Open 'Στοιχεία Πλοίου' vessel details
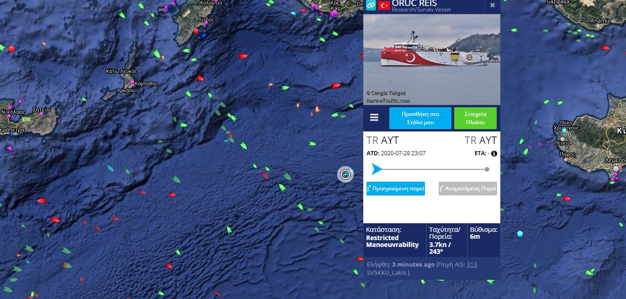 tap(475, 118)
